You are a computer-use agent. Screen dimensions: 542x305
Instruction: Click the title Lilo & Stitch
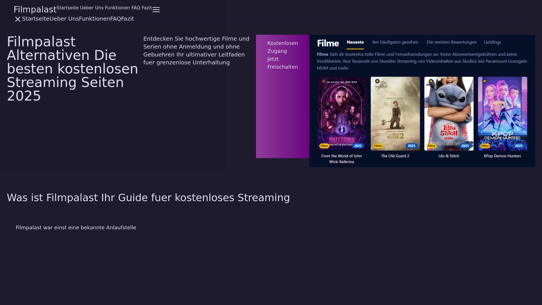coord(449,156)
